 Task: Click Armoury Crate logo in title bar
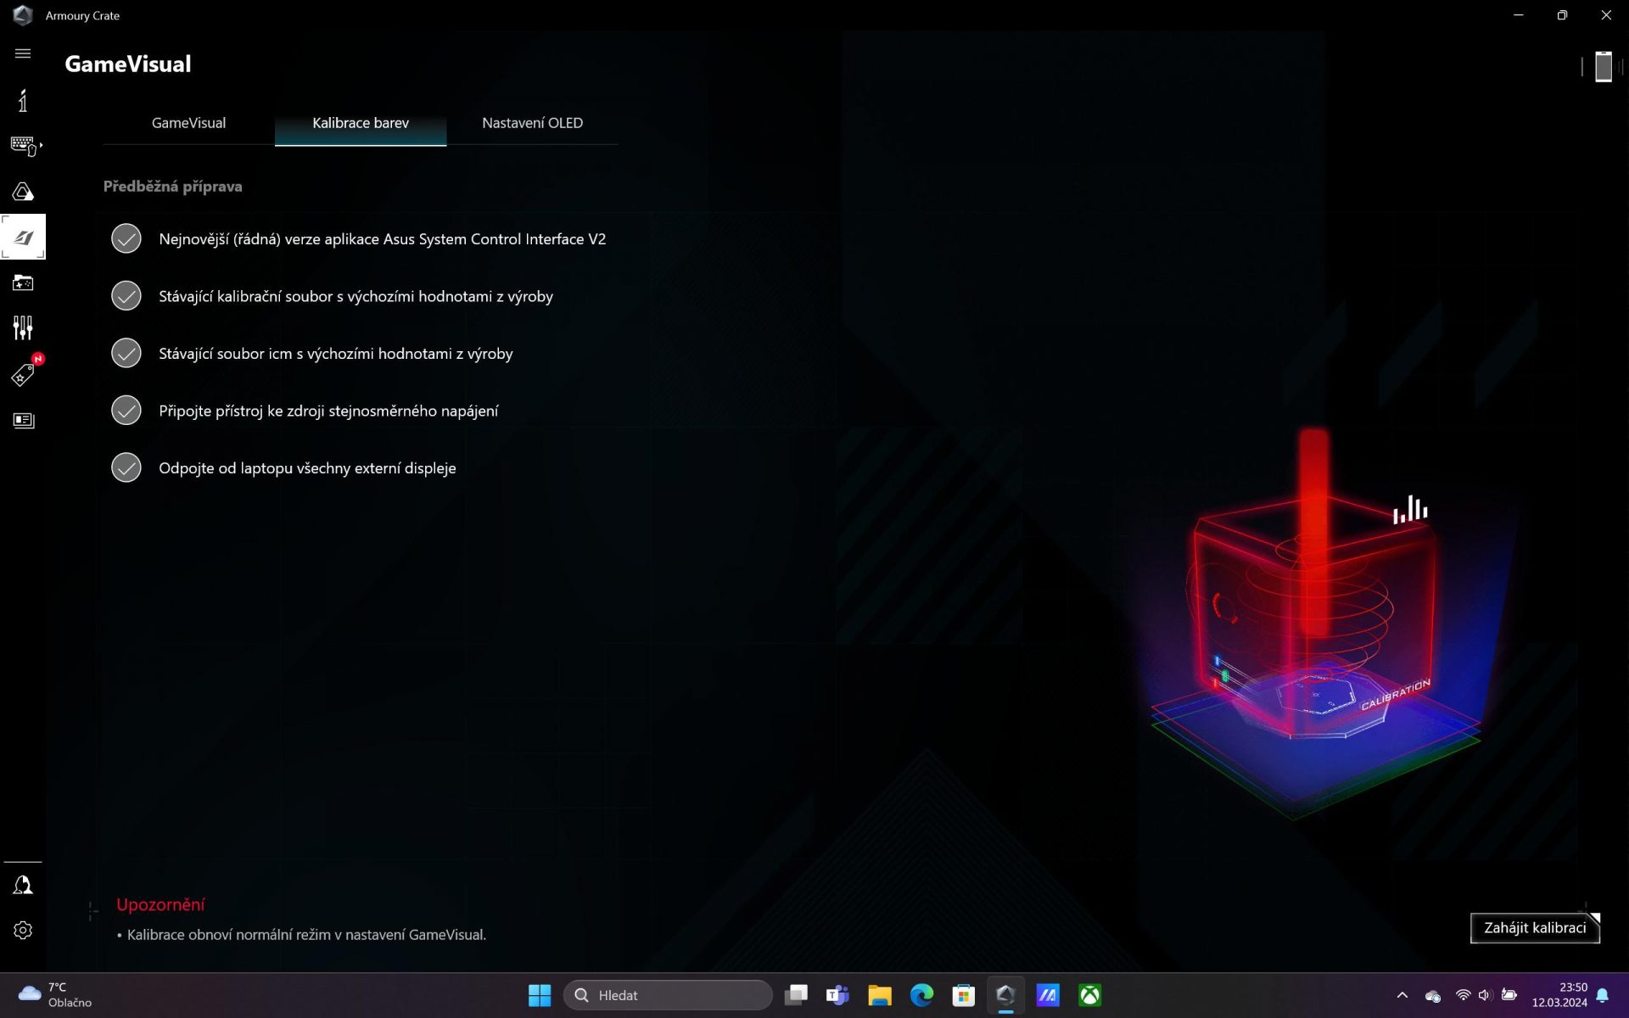24,15
